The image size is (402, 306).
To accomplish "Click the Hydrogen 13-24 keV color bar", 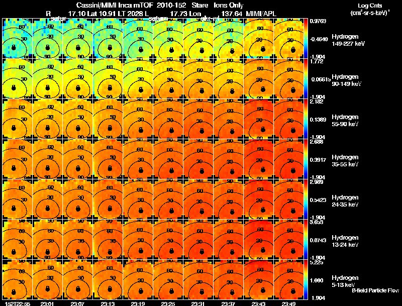I will 306,240.
